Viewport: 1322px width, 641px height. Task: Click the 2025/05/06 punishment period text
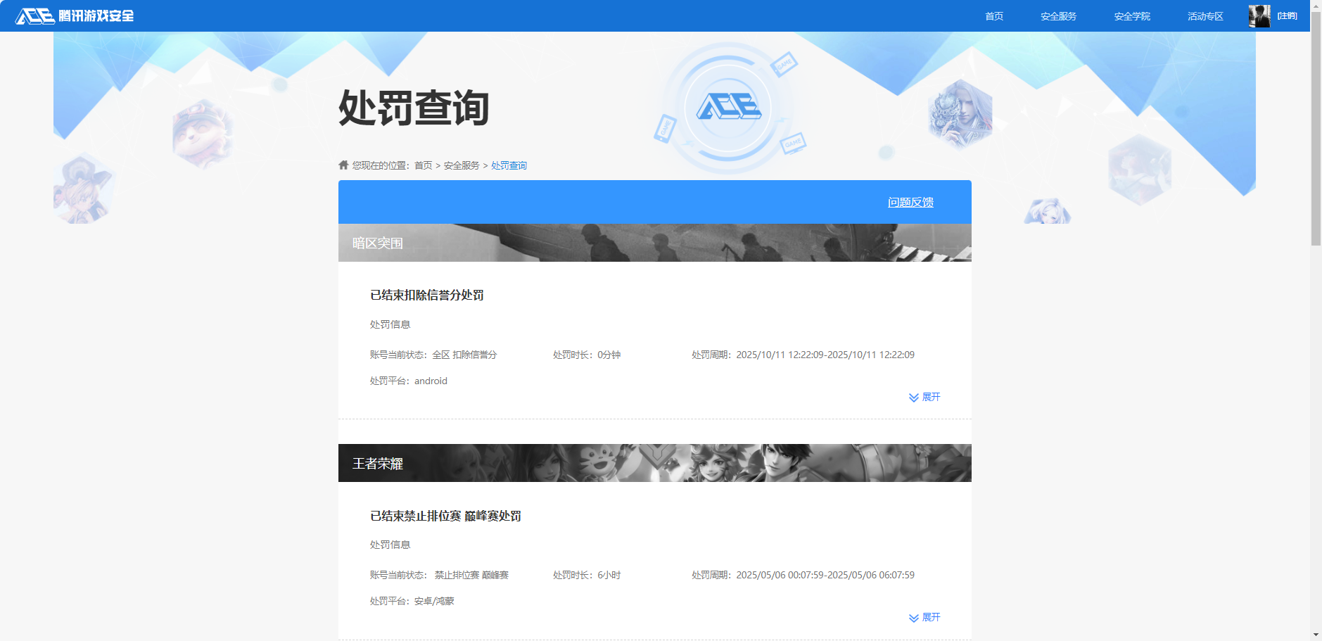pyautogui.click(x=803, y=575)
